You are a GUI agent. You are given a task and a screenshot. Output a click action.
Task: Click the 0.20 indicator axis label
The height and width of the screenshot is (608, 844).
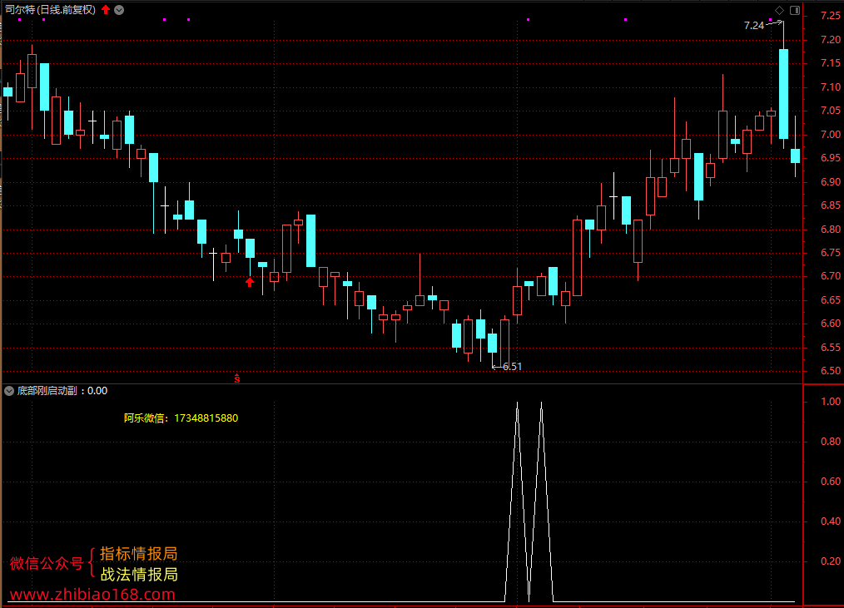coord(831,561)
